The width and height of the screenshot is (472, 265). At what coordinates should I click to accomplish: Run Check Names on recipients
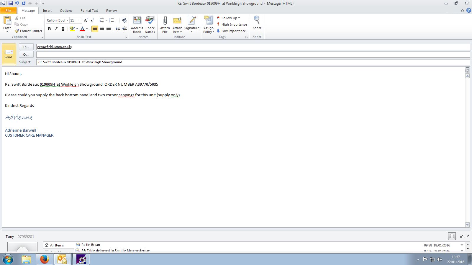[x=150, y=25]
